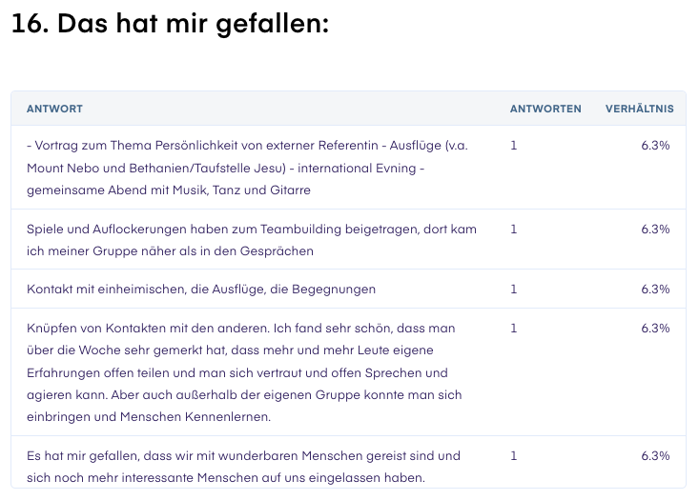Click the 6.3% value in the Kontakt row

coord(655,290)
